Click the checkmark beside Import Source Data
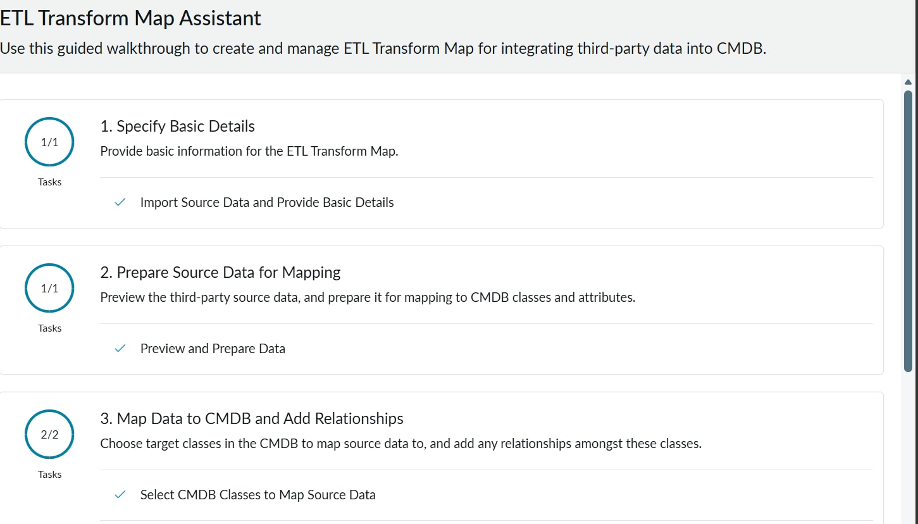 120,203
